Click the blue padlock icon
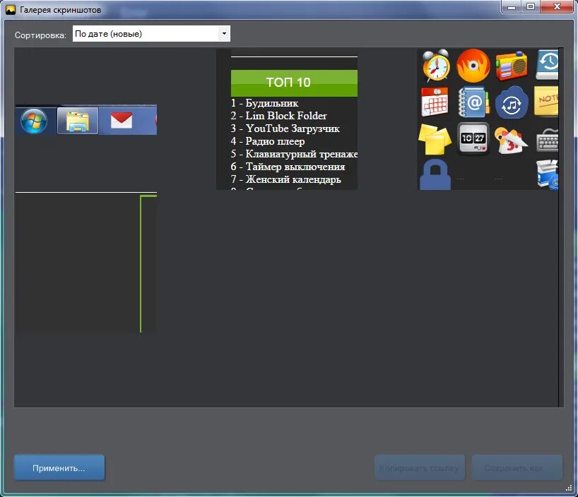The width and height of the screenshot is (578, 497). tap(435, 174)
